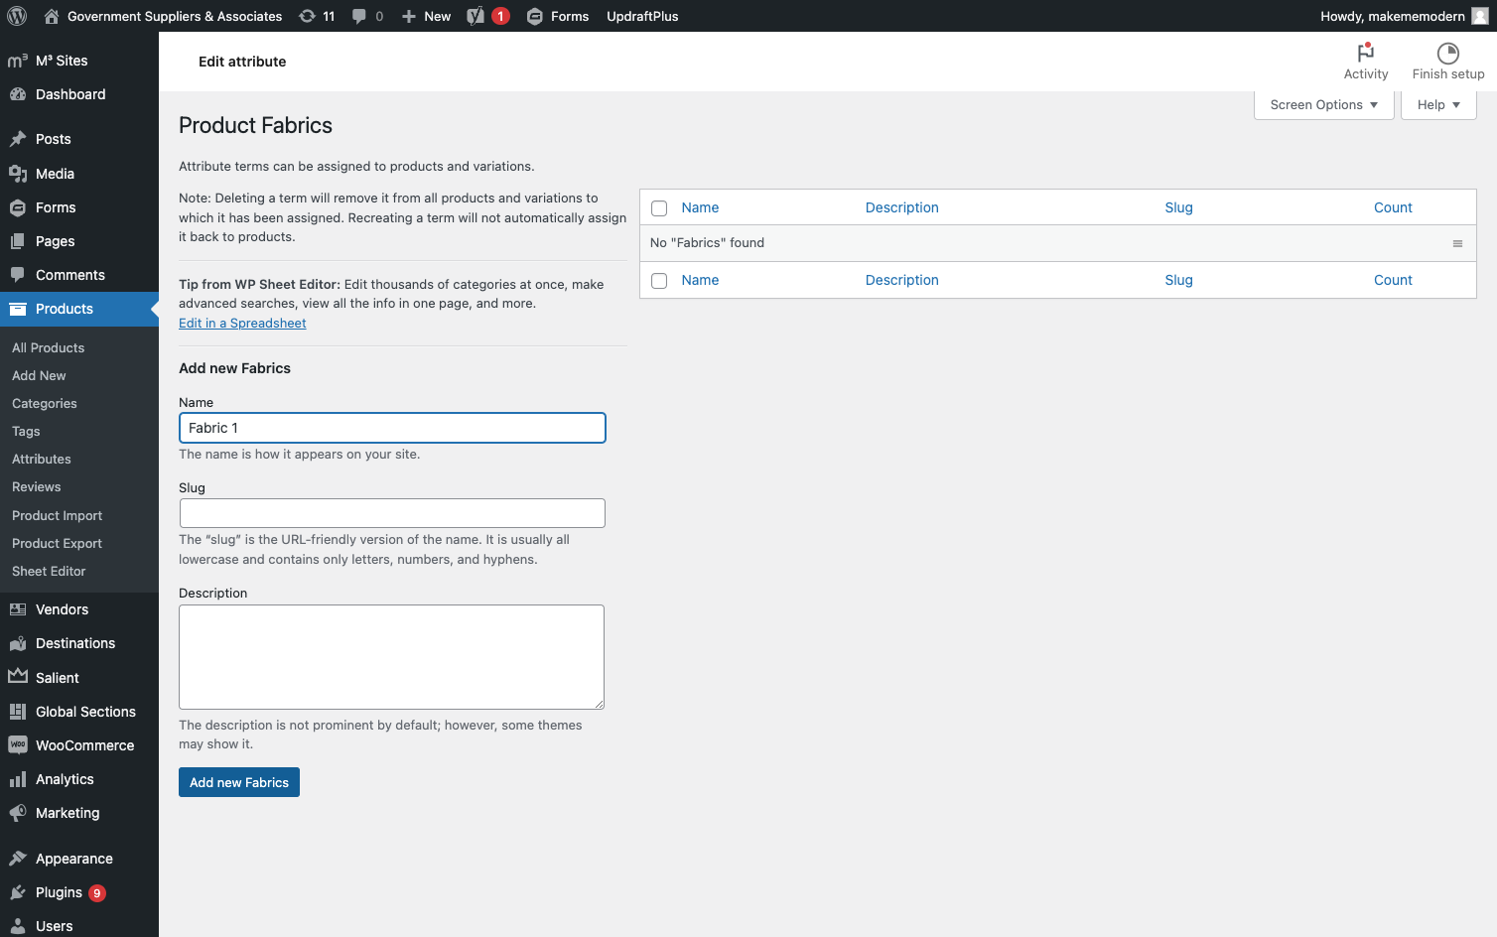Open the Categories submenu under Products
This screenshot has width=1497, height=937.
click(45, 404)
